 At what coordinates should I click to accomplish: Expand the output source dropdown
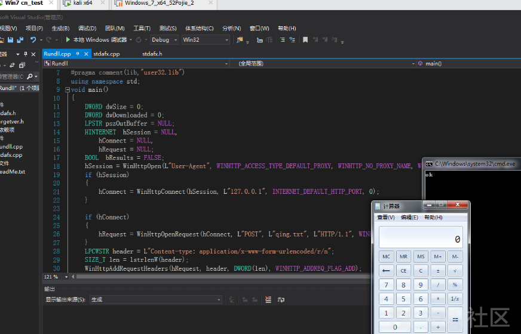tap(219, 300)
